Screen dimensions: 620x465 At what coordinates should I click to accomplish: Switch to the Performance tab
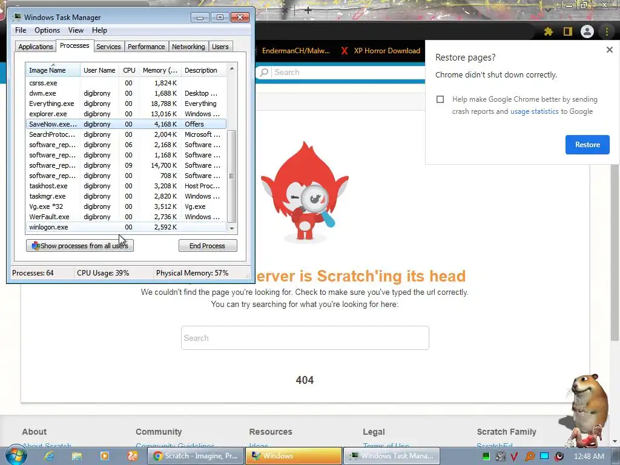146,47
